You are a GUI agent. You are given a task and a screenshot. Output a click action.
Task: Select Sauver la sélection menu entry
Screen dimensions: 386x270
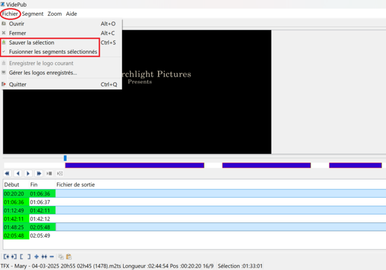pos(61,43)
